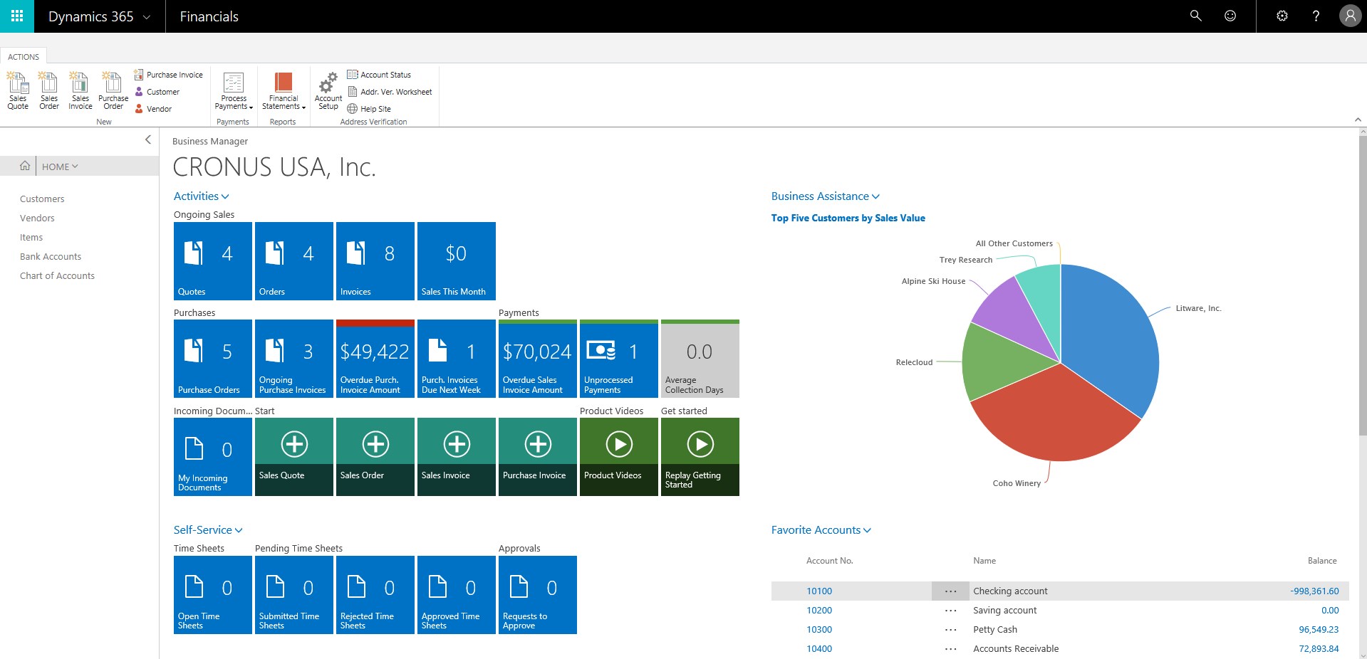Viewport: 1367px width, 659px height.
Task: Open the Purchase Orders tile
Action: (x=213, y=359)
